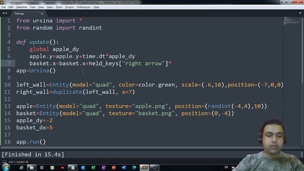Open Word from the taskbar
This screenshot has width=304, height=171.
coord(124,168)
